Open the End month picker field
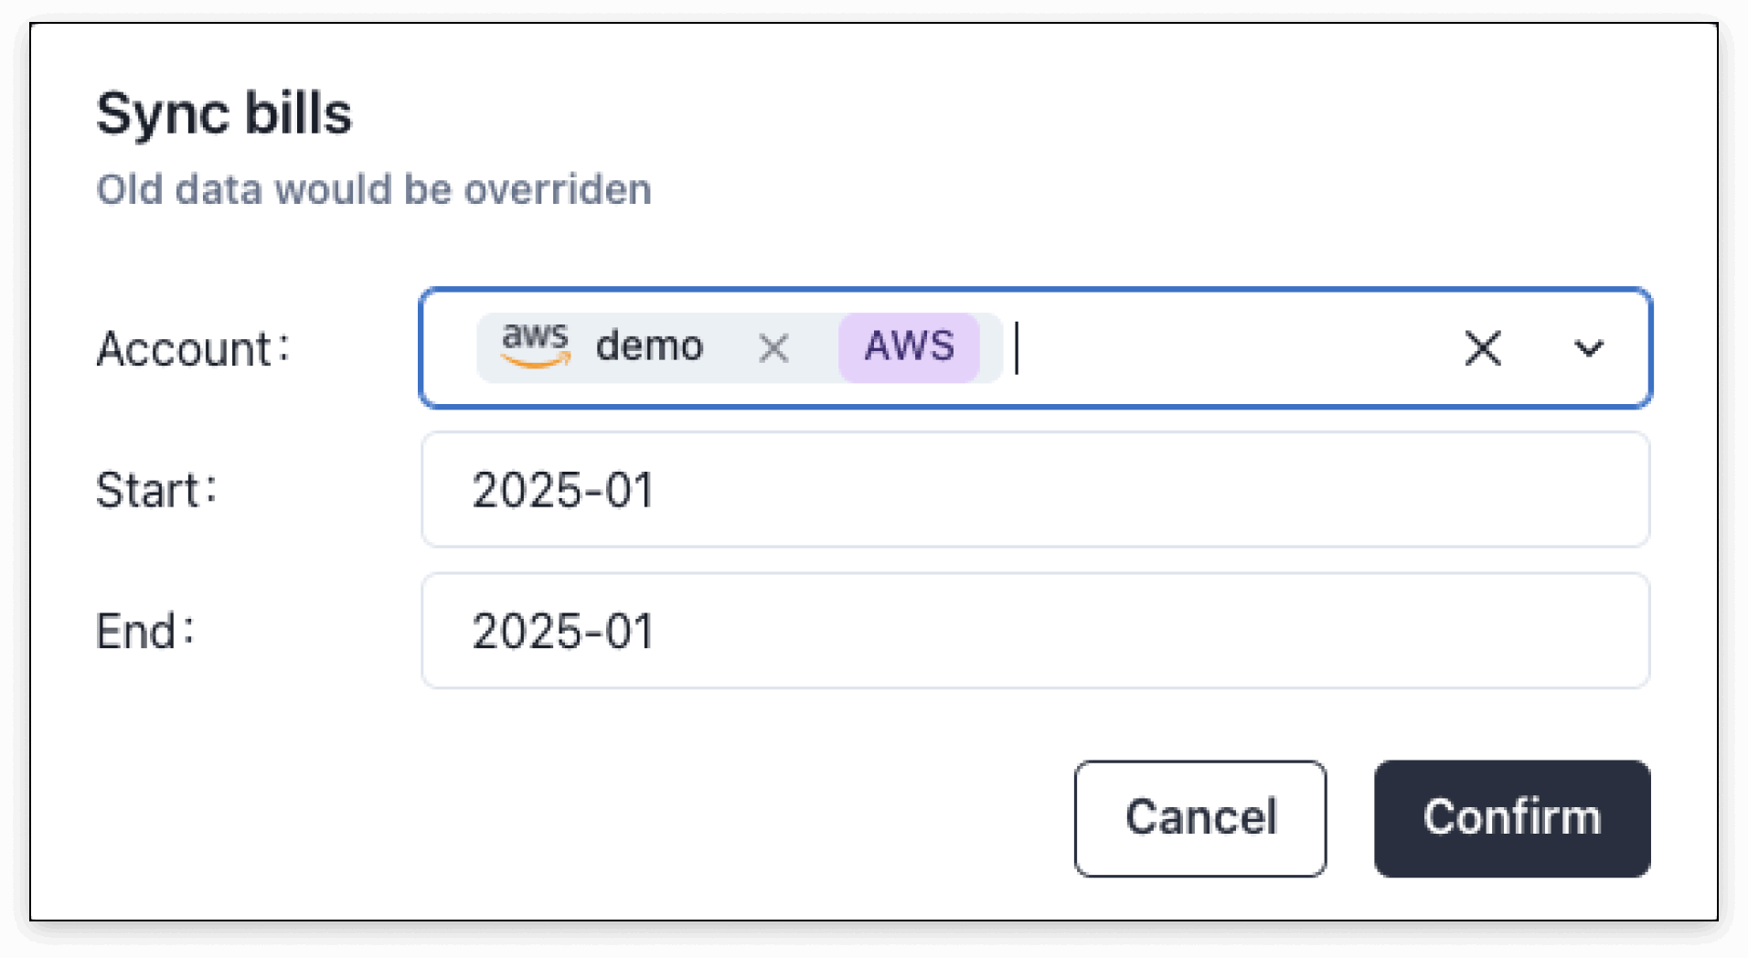Viewport: 1748px width, 958px height. coord(1035,631)
